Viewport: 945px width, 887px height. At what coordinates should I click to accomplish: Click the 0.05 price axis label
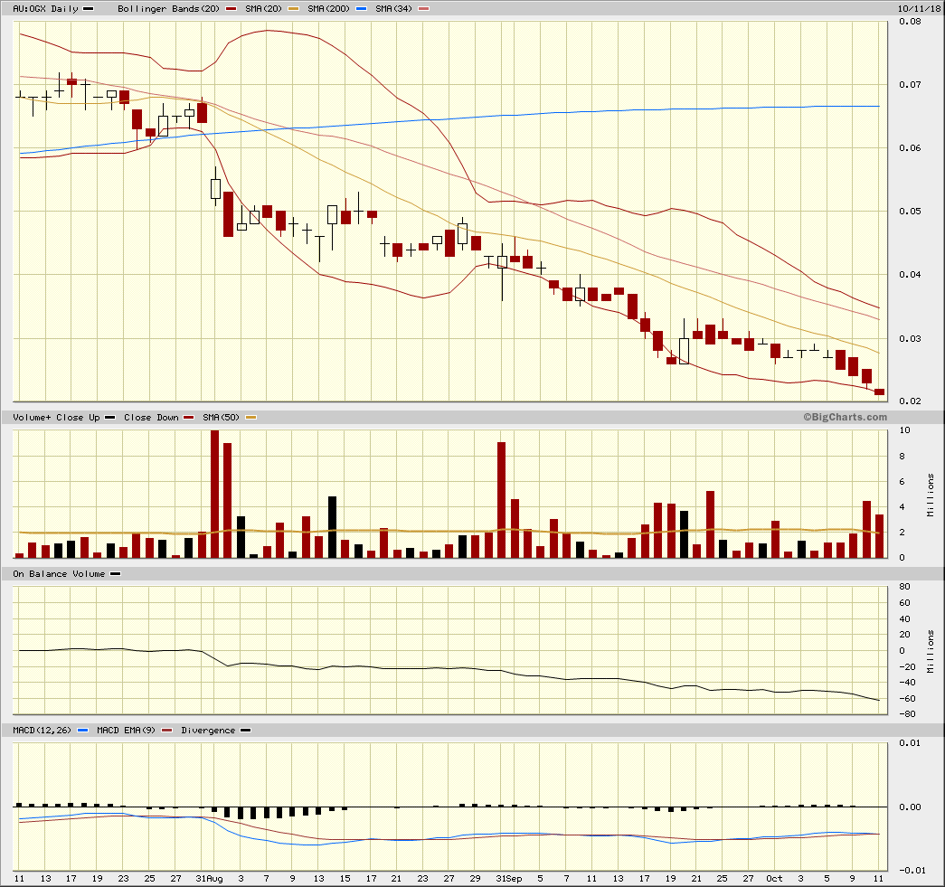[910, 211]
